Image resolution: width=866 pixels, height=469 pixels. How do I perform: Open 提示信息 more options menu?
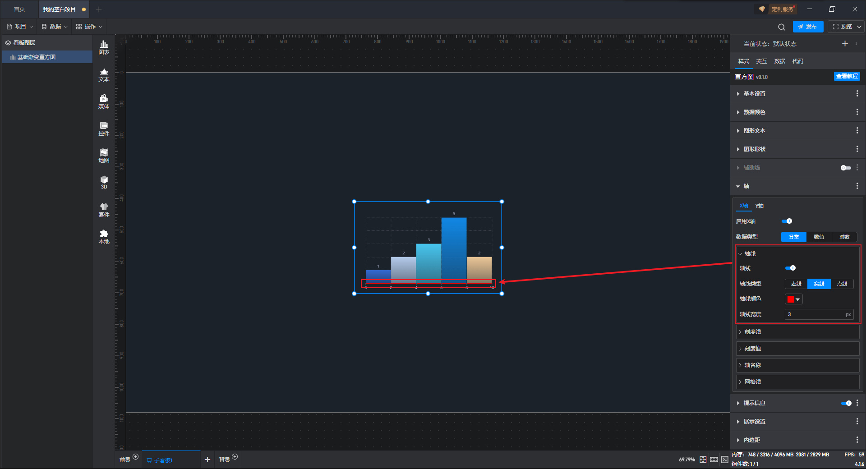[x=857, y=403]
